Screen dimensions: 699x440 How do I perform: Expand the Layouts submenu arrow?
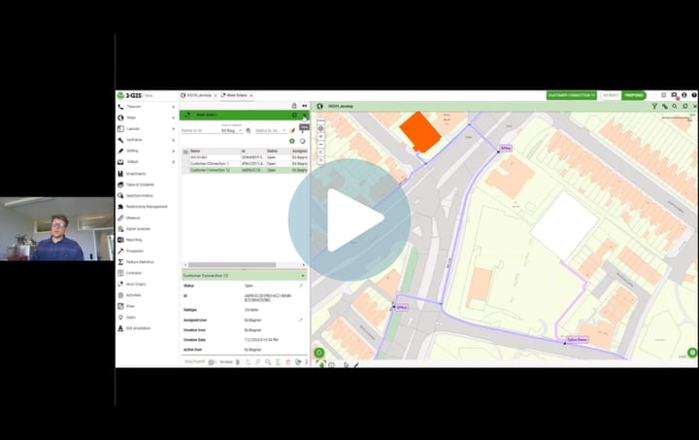click(174, 129)
